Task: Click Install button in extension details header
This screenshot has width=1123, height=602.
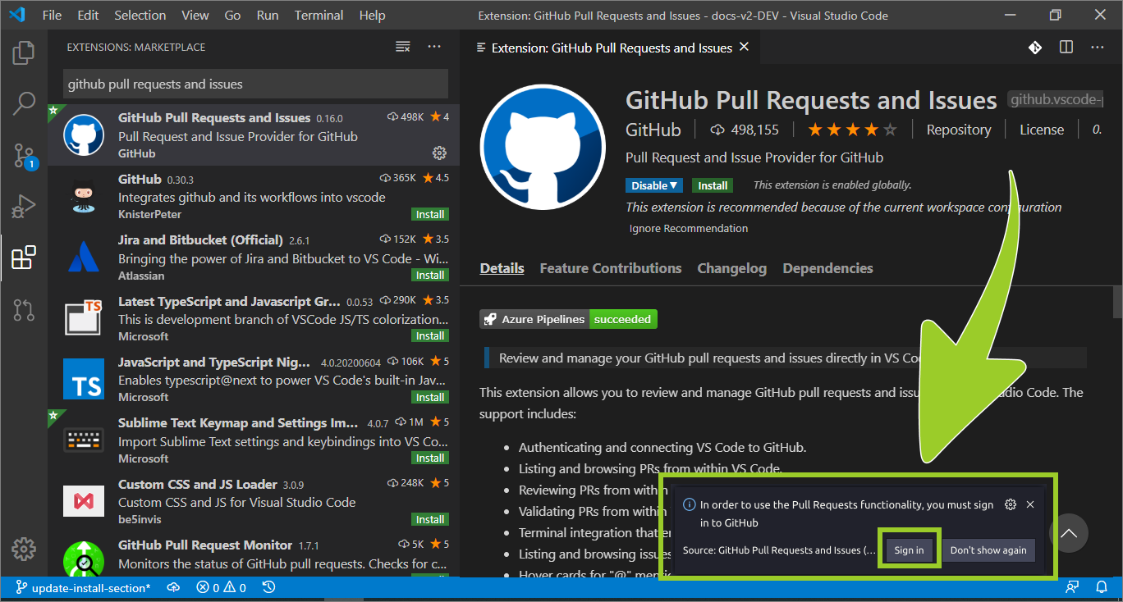Action: [x=713, y=185]
